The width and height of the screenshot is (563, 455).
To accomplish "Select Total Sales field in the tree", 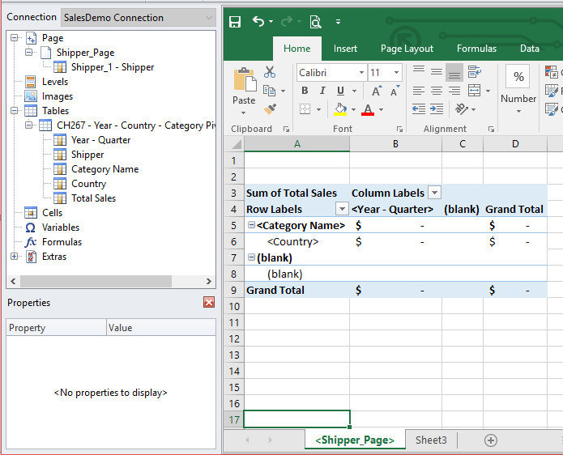I will (93, 198).
